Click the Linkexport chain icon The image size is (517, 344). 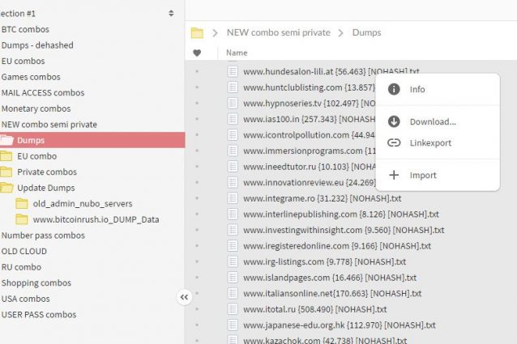[x=394, y=142]
